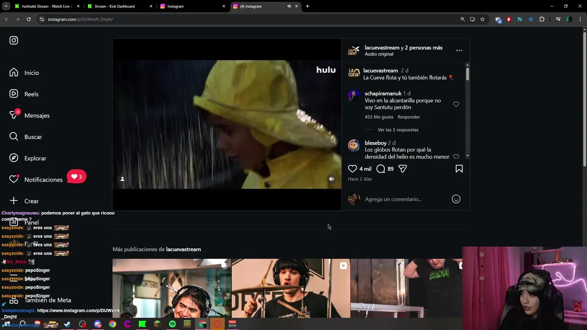
Task: Go to Inicio in the sidebar
Action: click(25, 72)
